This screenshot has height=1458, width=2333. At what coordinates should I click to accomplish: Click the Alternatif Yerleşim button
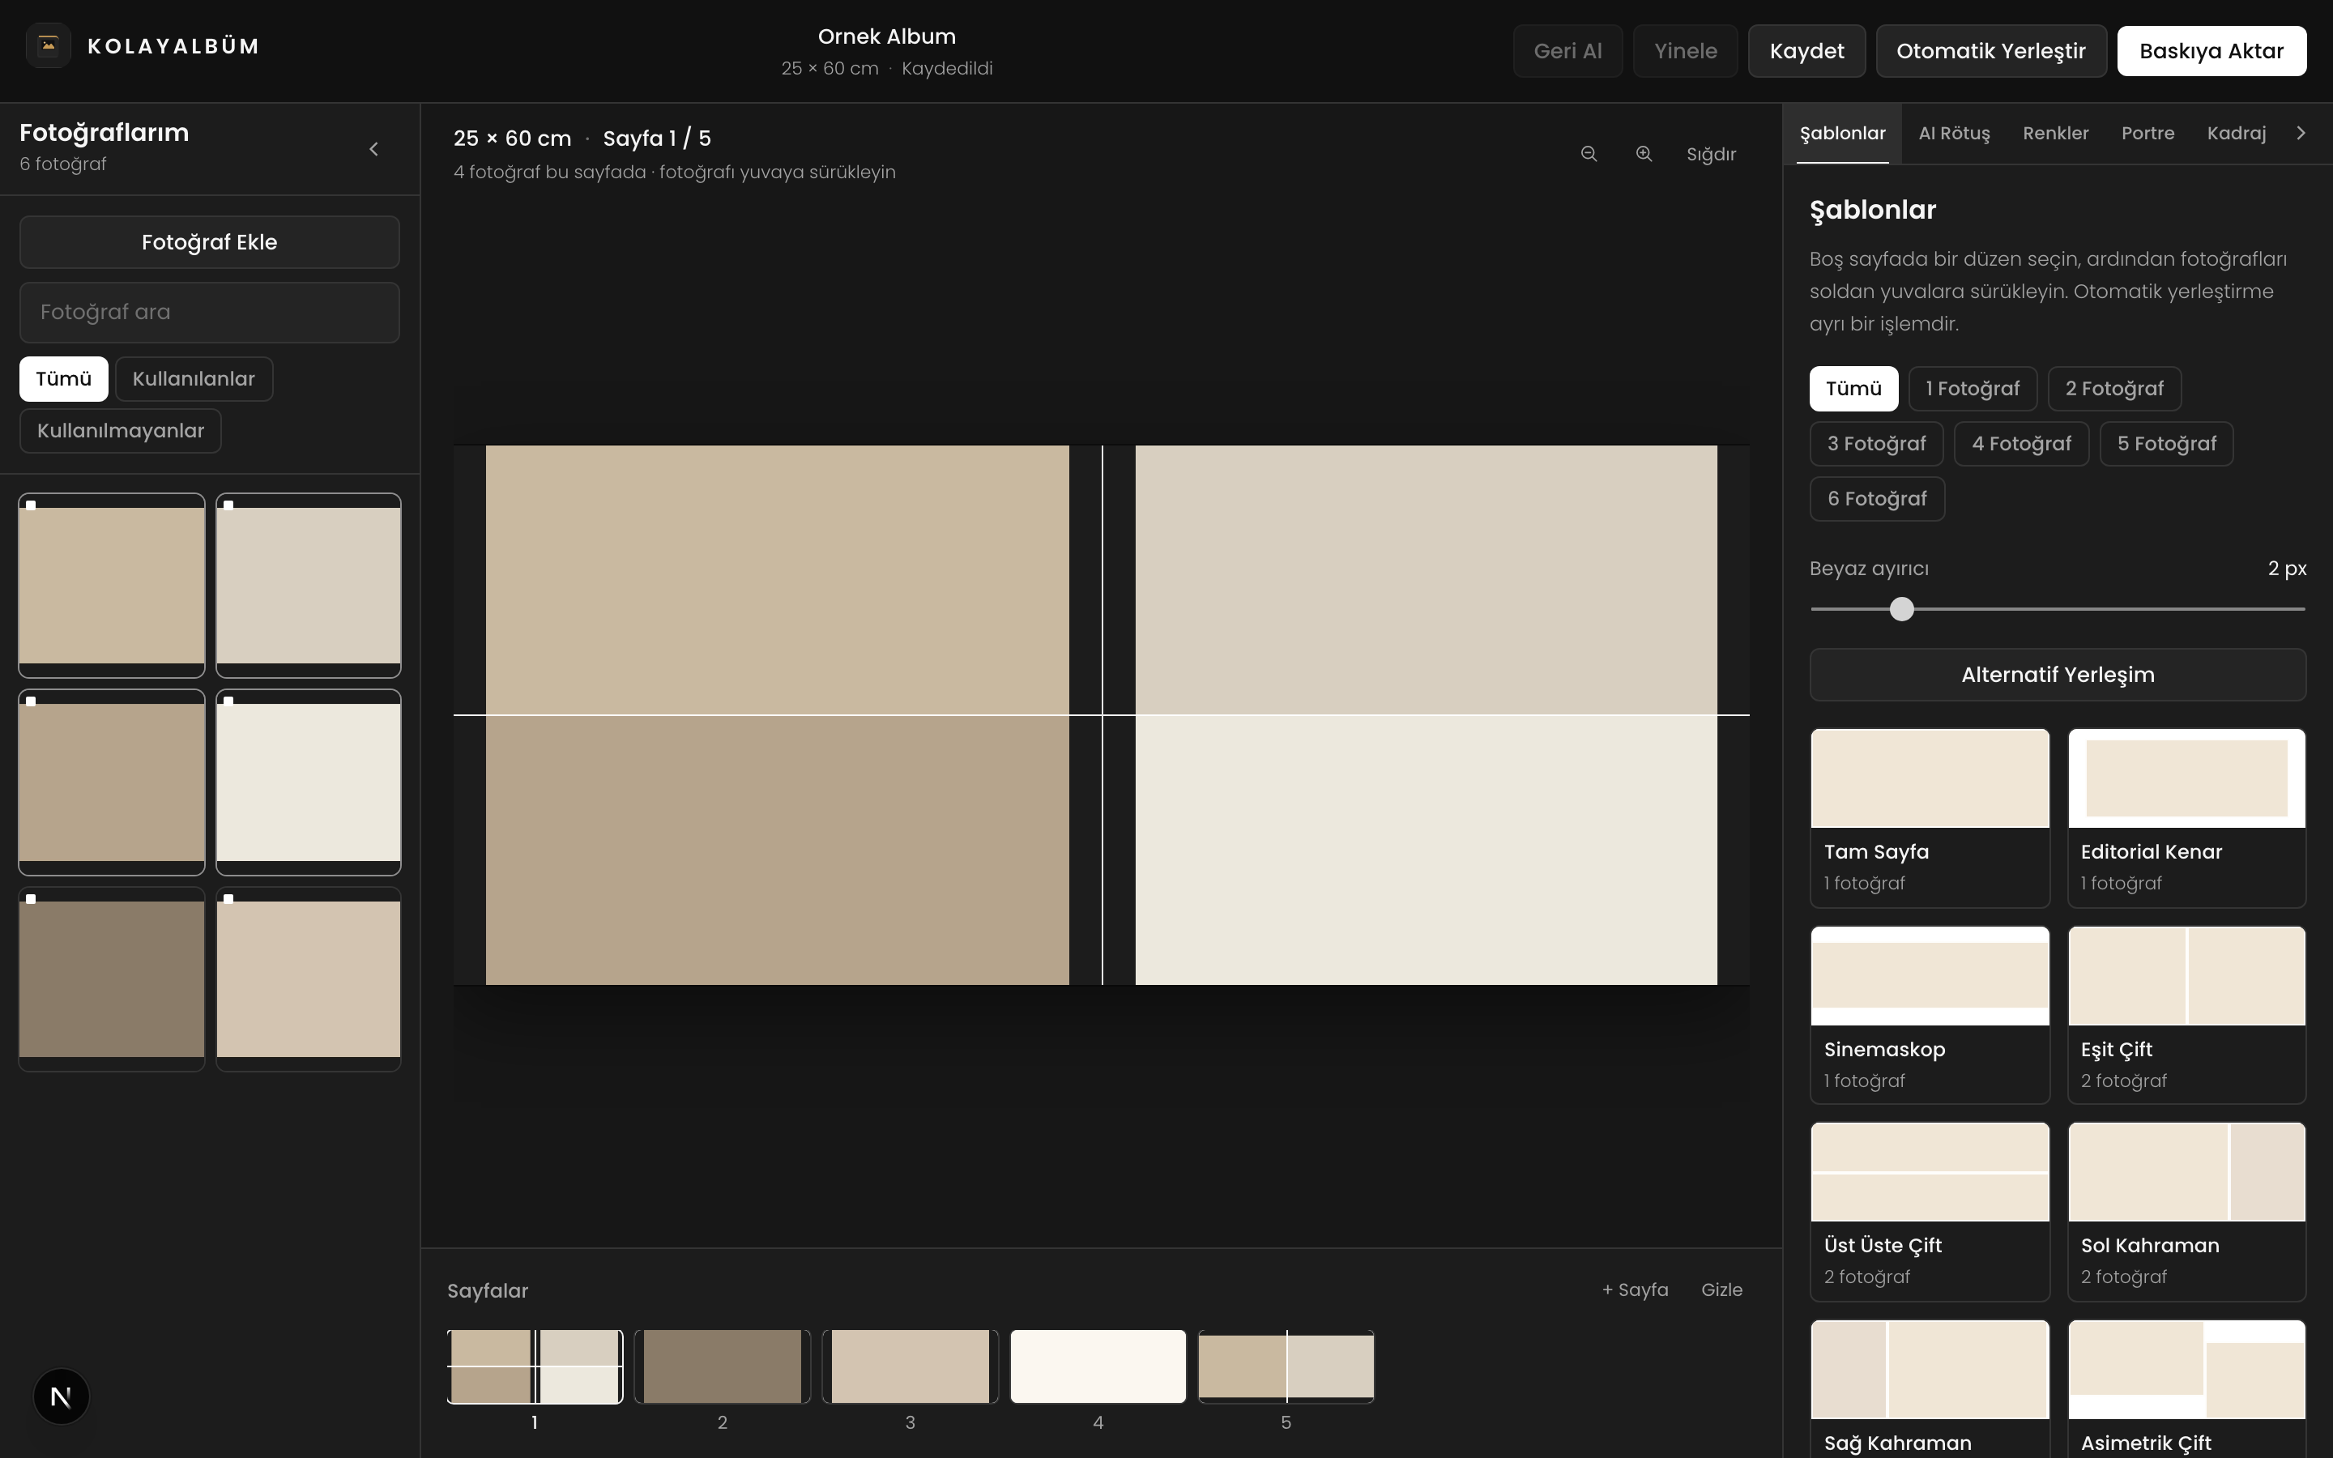(x=2058, y=675)
